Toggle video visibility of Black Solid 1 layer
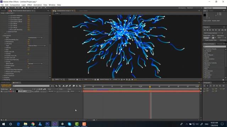 [x=1, y=91]
